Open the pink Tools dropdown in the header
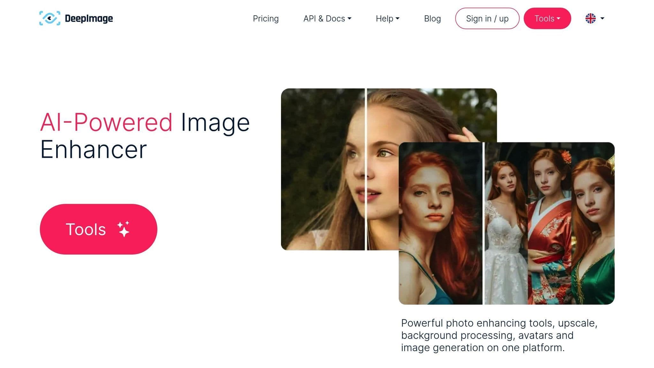Image resolution: width=654 pixels, height=368 pixels. tap(547, 18)
